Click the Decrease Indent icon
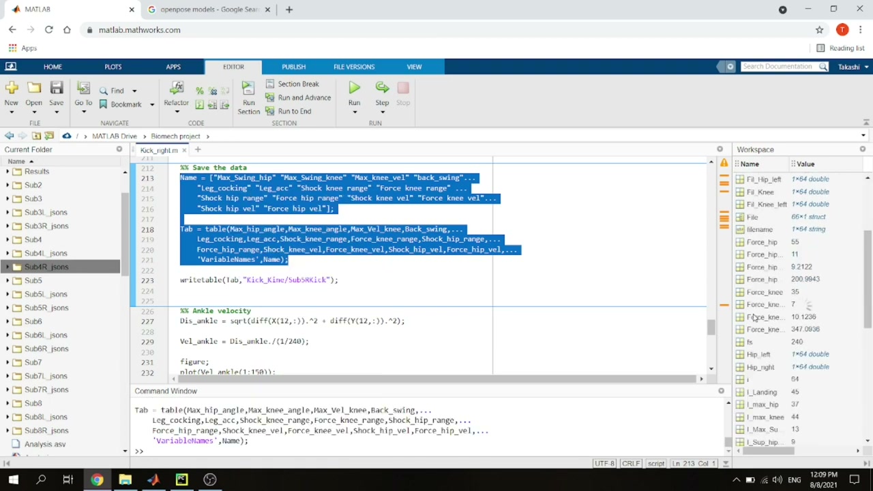The height and width of the screenshot is (491, 873). point(224,105)
